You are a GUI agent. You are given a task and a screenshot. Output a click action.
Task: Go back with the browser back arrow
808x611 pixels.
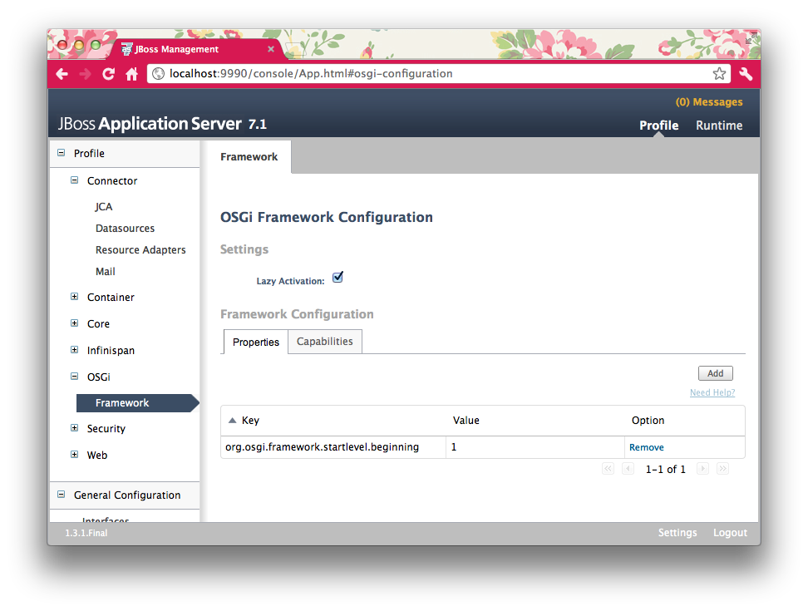coord(62,74)
